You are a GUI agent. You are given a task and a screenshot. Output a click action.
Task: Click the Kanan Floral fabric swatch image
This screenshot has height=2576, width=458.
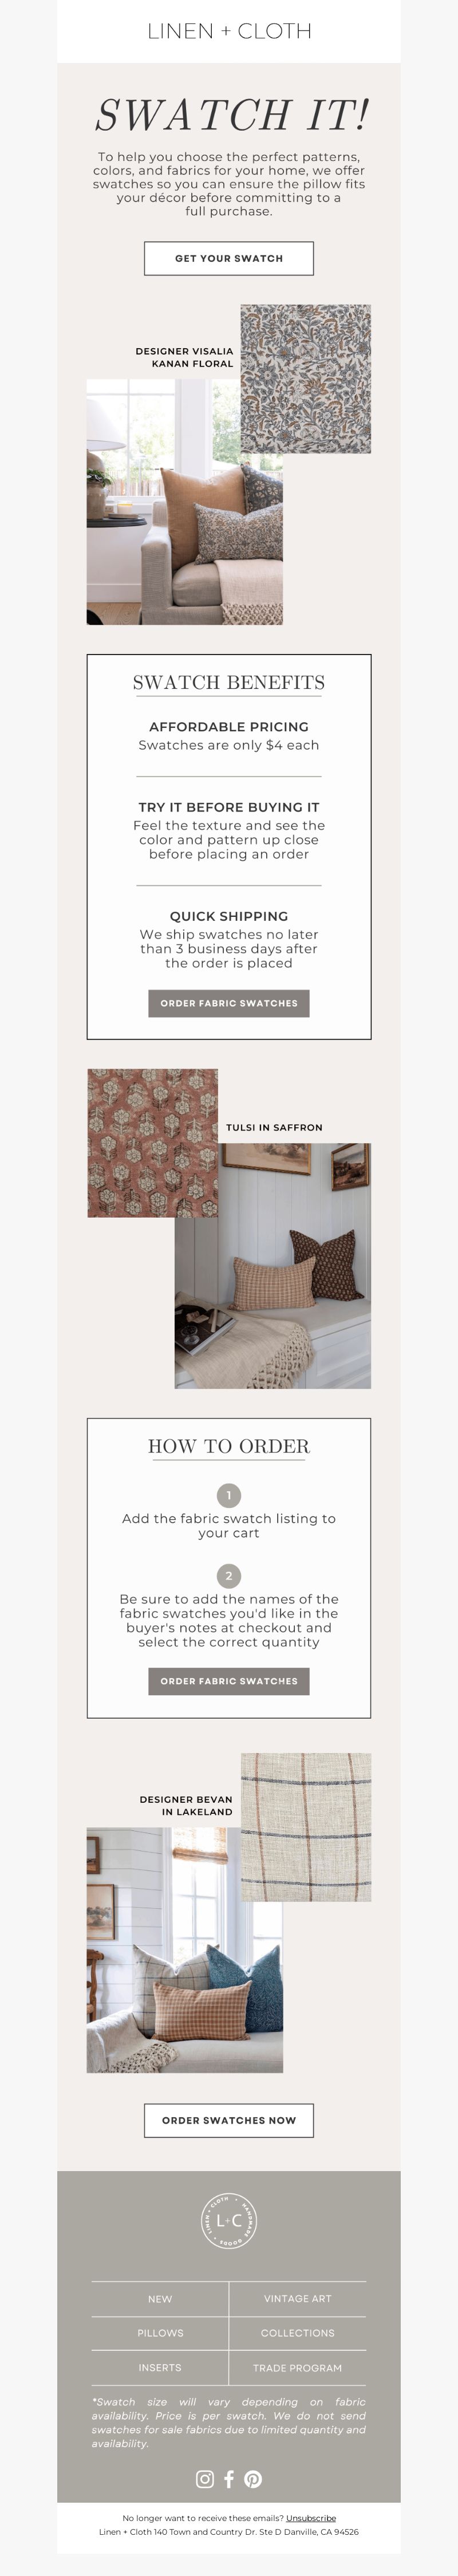[306, 379]
